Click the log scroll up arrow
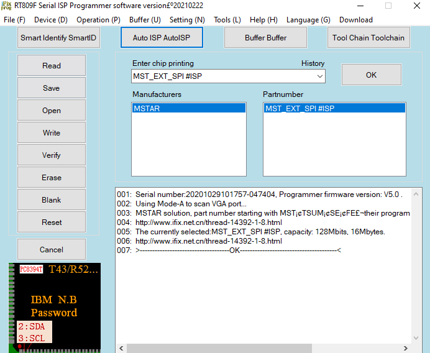The height and width of the screenshot is (353, 430). pyautogui.click(x=416, y=194)
